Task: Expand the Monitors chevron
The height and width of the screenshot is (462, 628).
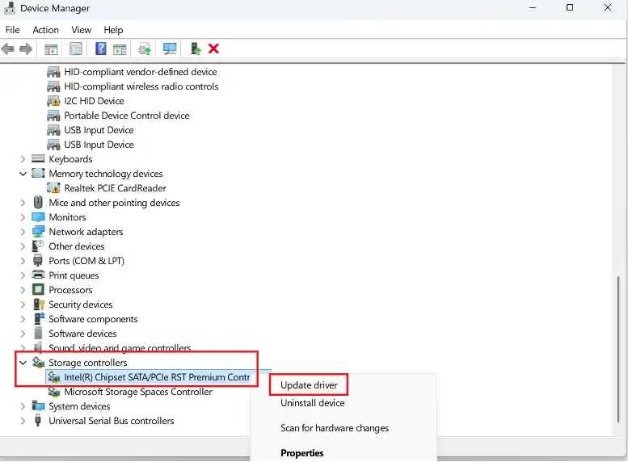Action: pos(23,217)
